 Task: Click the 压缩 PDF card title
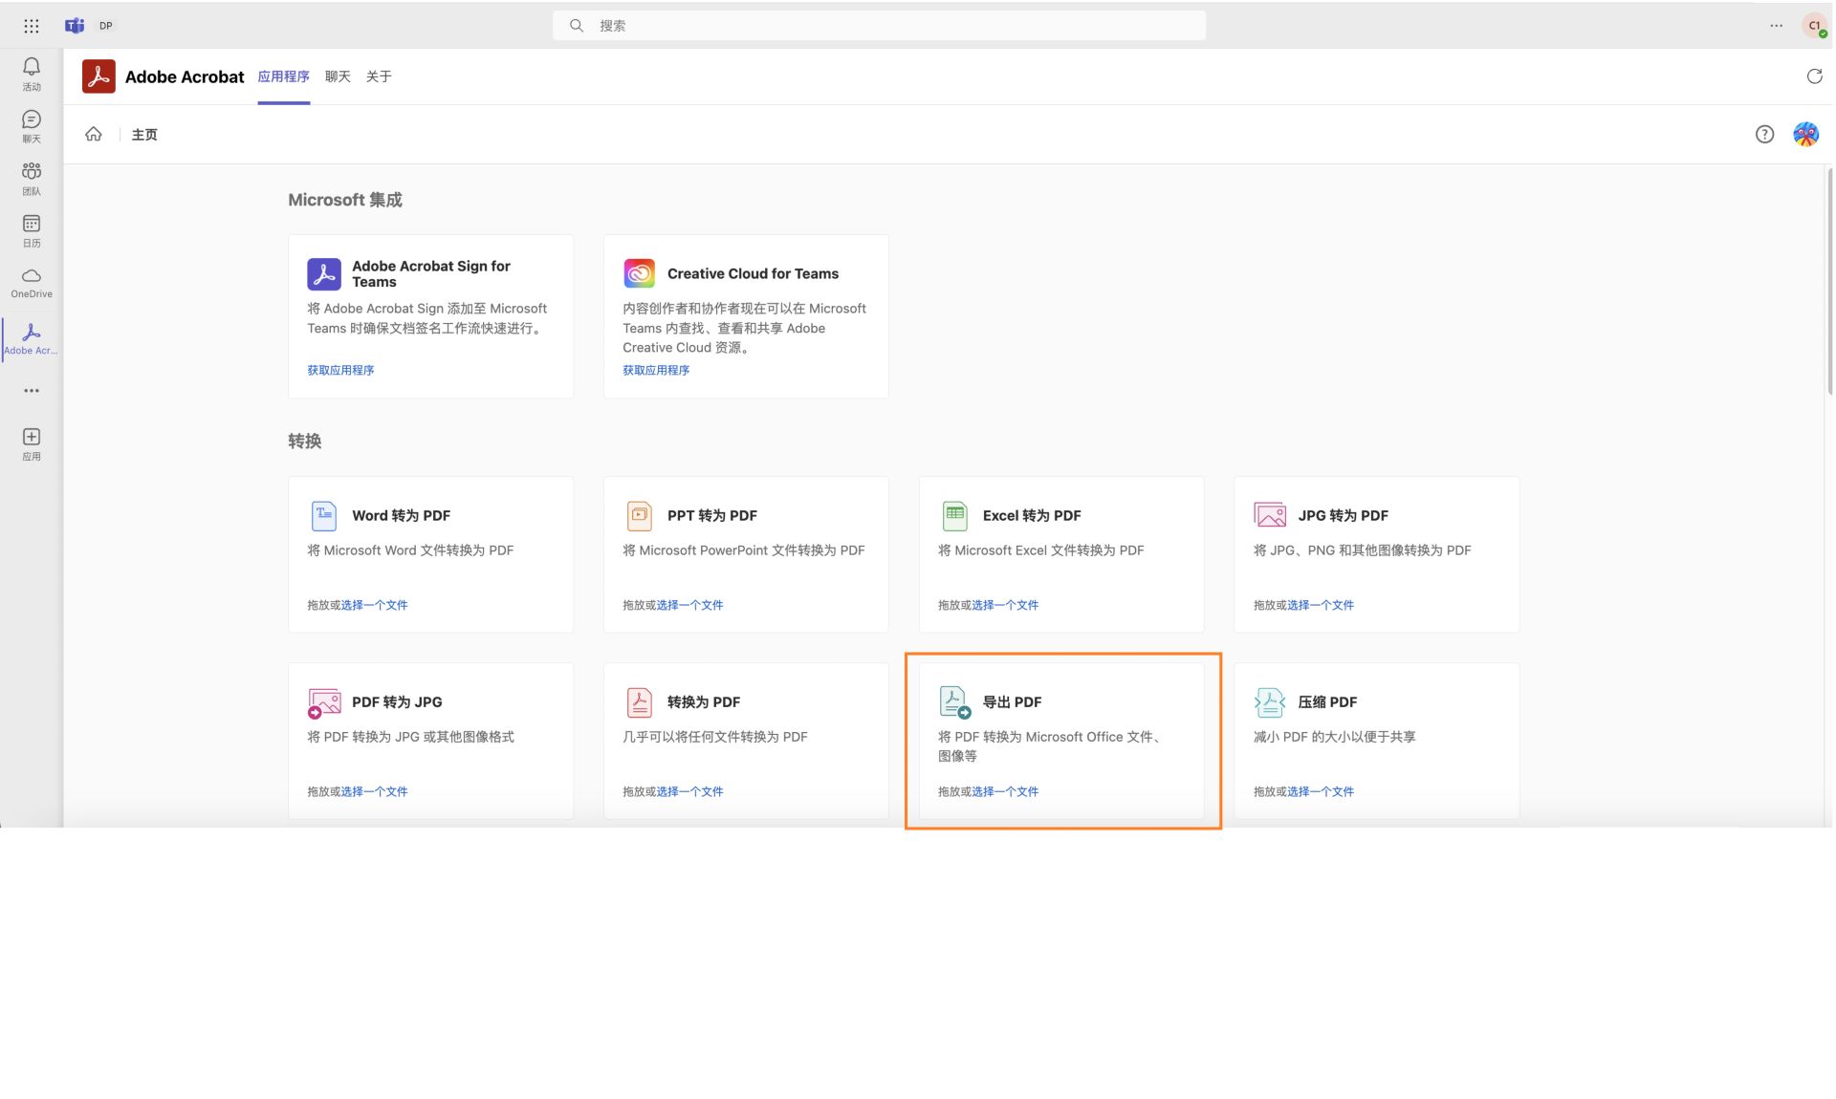coord(1327,701)
